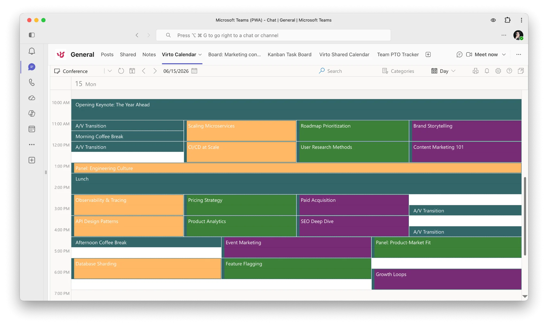Image resolution: width=548 pixels, height=327 pixels.
Task: Click the calendar vertical scrollbar
Action: (x=525, y=216)
